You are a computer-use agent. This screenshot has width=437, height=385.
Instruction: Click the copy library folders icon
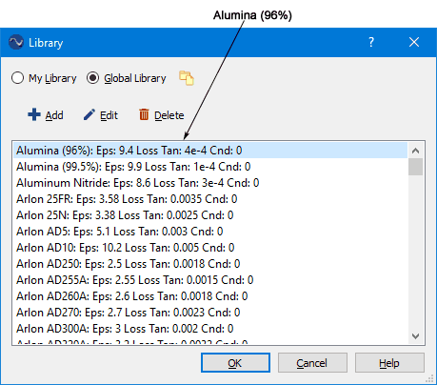coord(187,78)
